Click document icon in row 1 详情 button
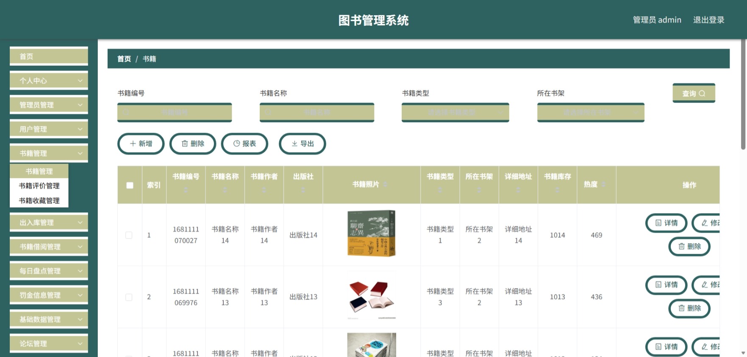The width and height of the screenshot is (747, 357). tap(658, 223)
